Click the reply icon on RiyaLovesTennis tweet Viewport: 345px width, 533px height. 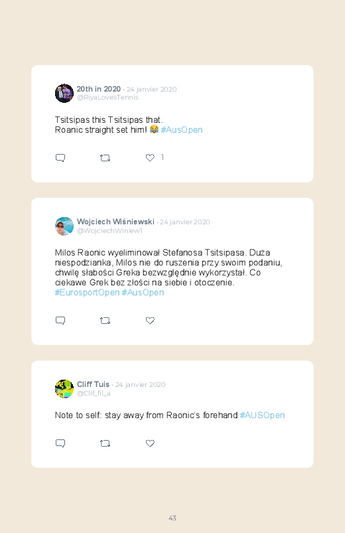(x=60, y=158)
